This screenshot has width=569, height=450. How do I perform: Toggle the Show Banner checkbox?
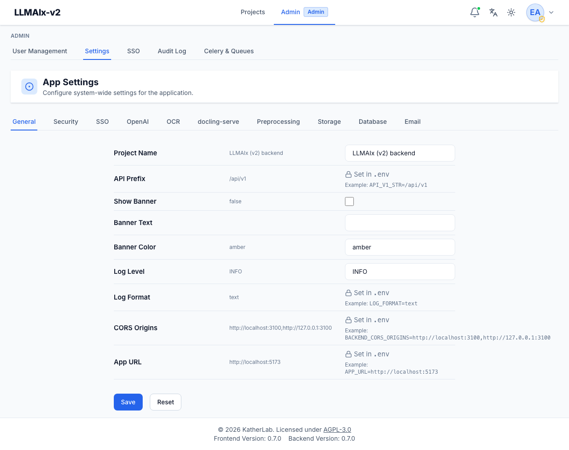click(x=349, y=201)
